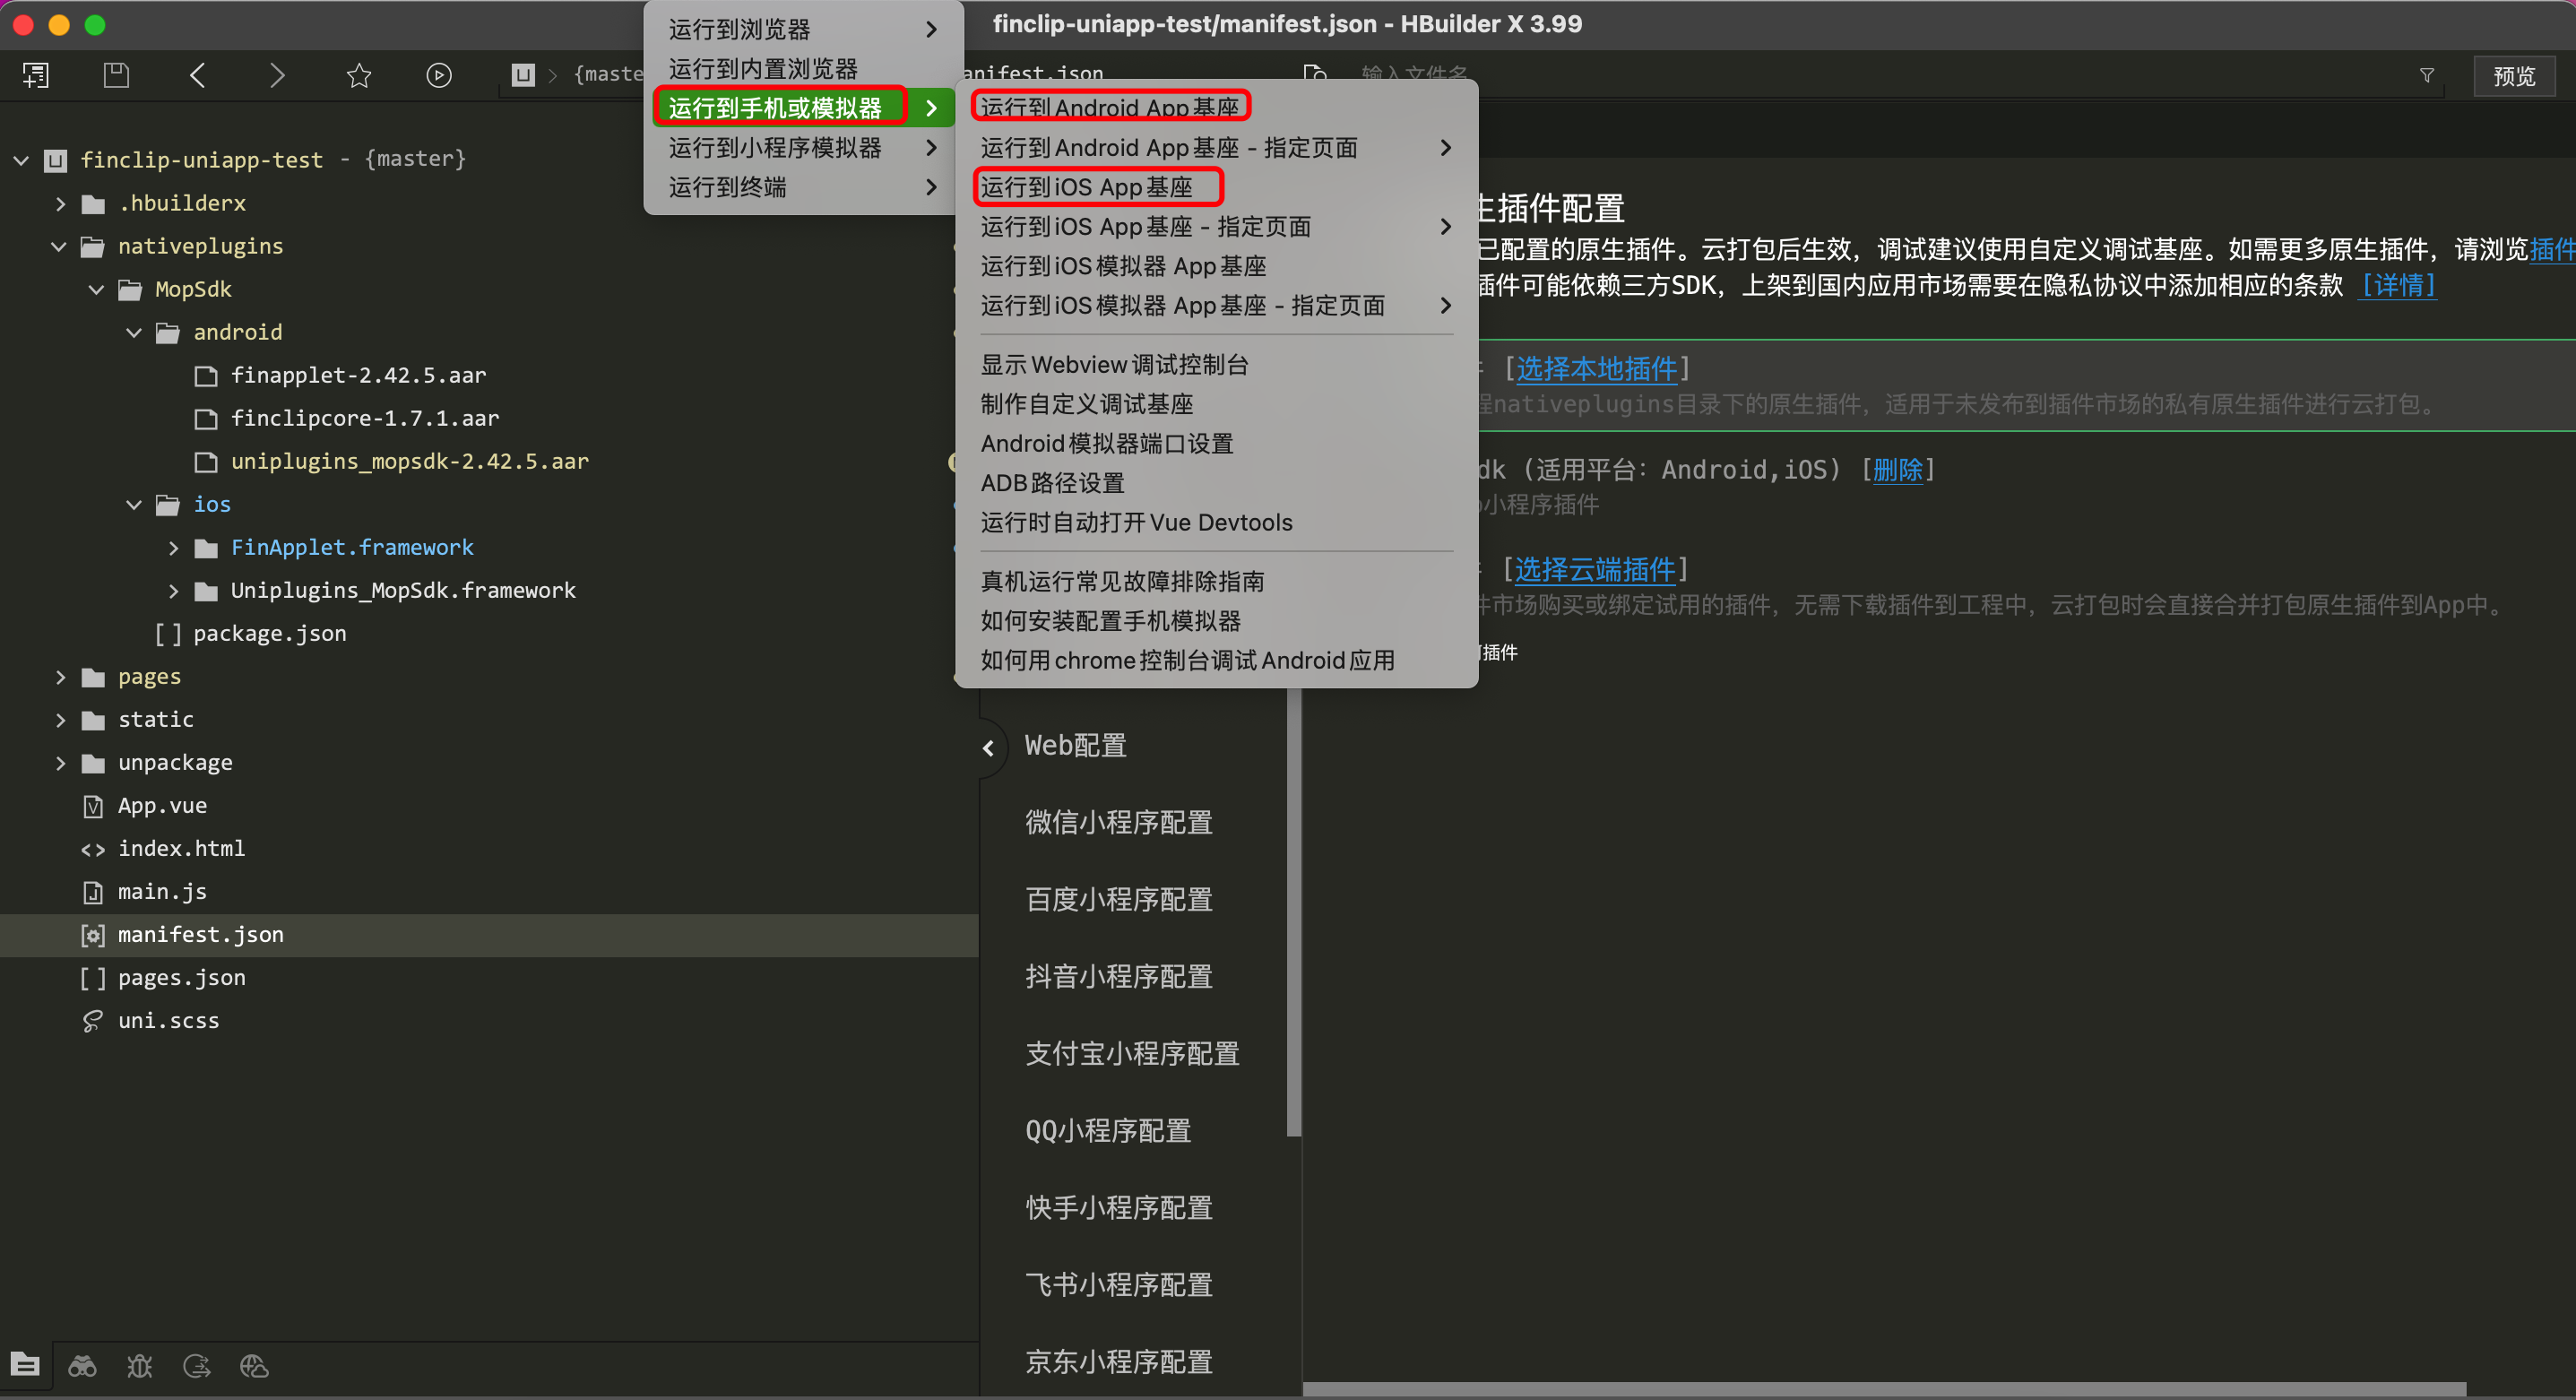The width and height of the screenshot is (2576, 1400).
Task: Collapse the nativeplugins folder
Action: coord(59,246)
